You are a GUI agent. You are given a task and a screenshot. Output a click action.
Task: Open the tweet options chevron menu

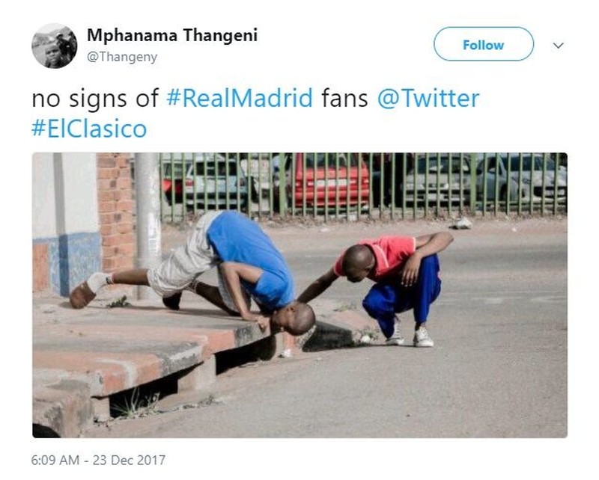pos(558,46)
